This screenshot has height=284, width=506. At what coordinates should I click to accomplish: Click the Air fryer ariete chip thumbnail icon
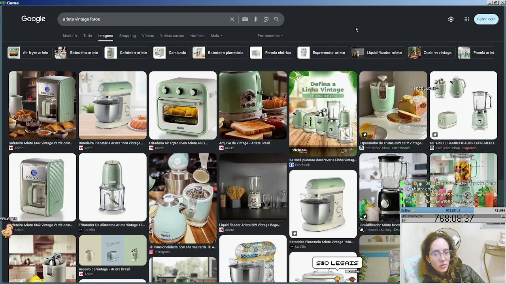[14, 52]
